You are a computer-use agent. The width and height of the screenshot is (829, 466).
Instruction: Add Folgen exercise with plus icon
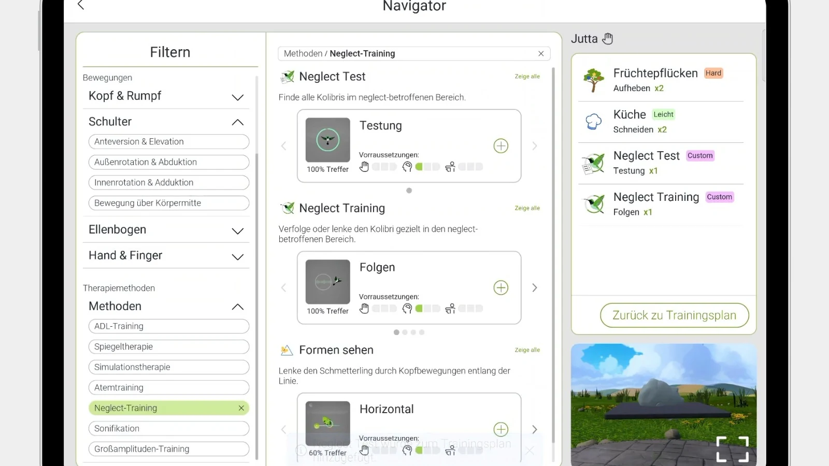501,288
